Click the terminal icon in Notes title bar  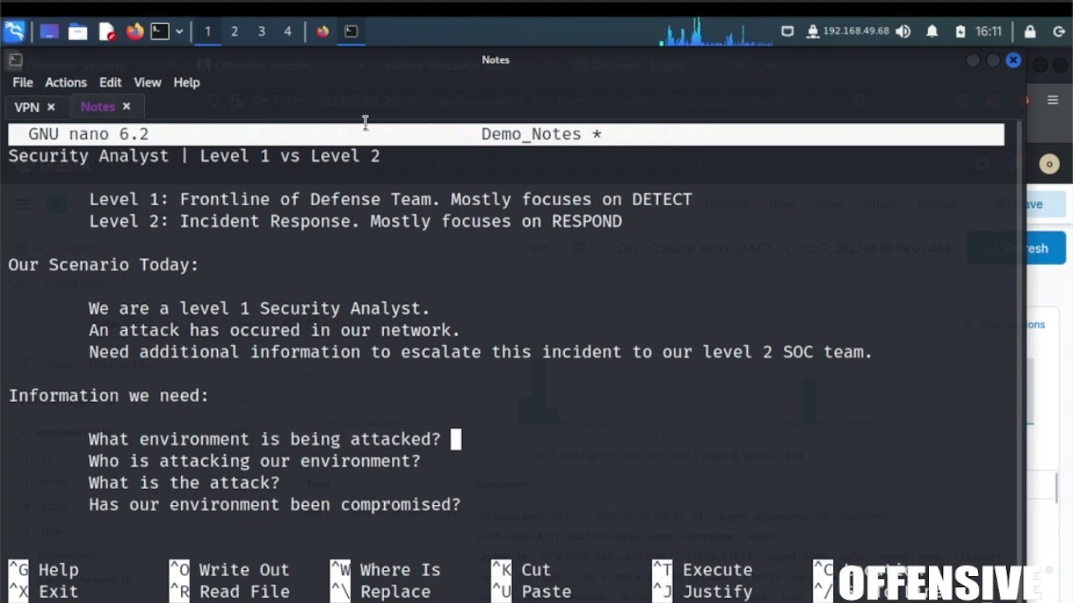(x=15, y=60)
